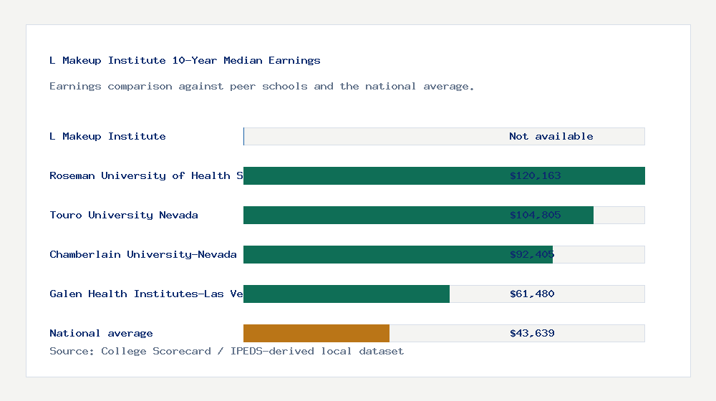
Task: Click the '$43,639' value
Action: click(x=532, y=334)
